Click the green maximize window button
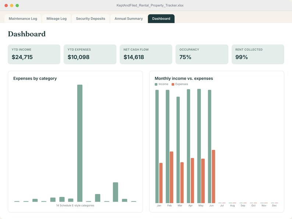This screenshot has height=219, width=292. pos(17,6)
